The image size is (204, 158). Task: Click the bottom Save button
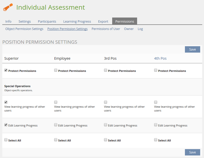pos(192,152)
